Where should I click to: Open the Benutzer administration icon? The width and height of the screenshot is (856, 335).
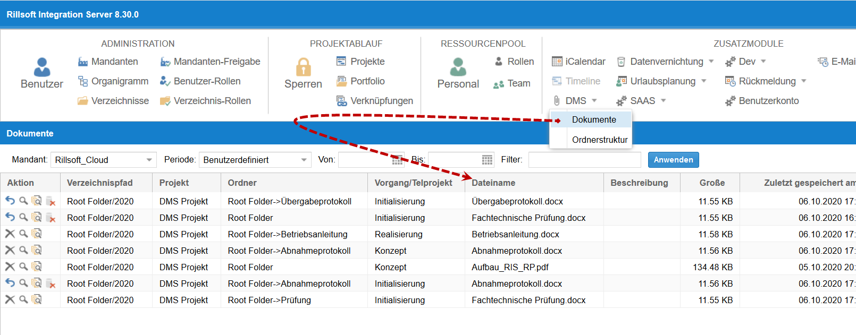pyautogui.click(x=41, y=68)
